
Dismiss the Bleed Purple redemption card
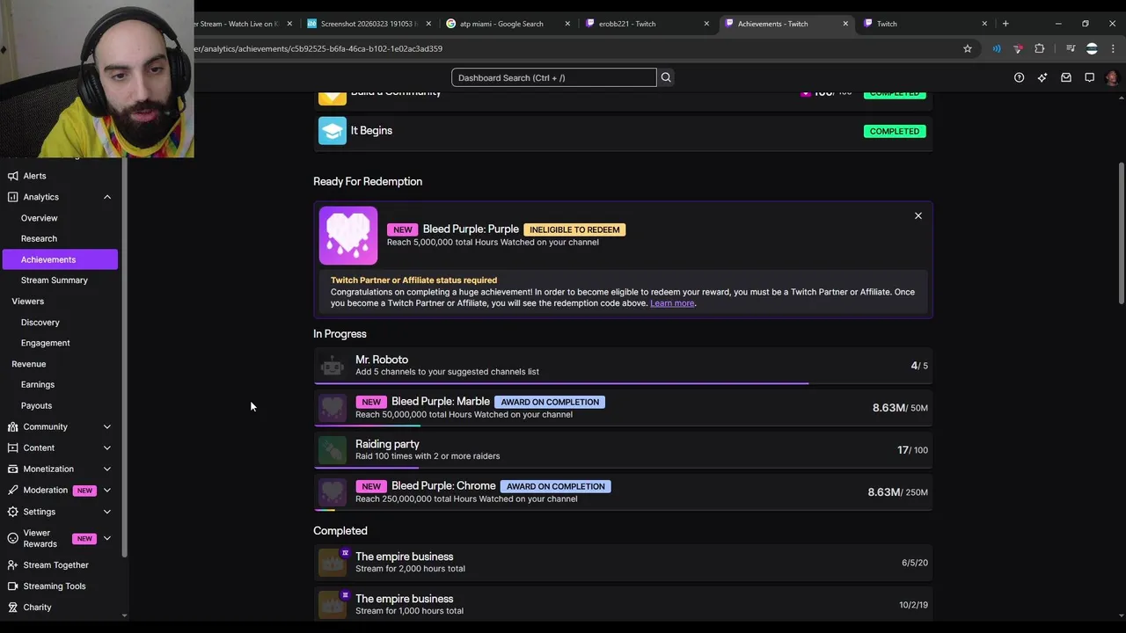918,215
